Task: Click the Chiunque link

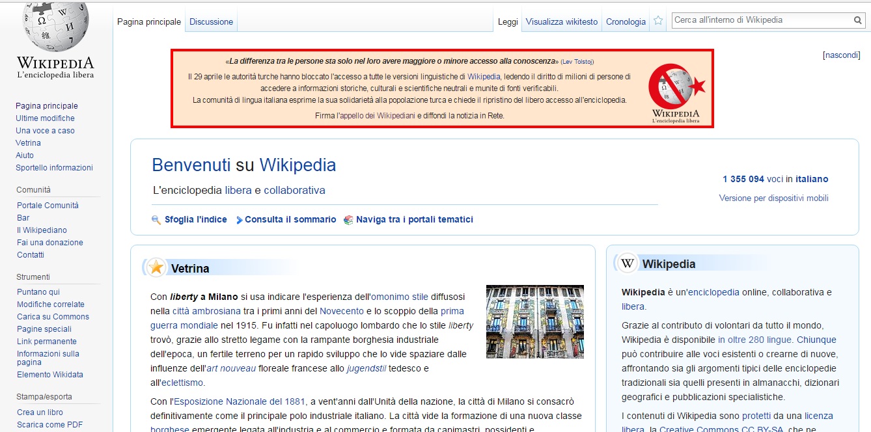Action: pyautogui.click(x=816, y=340)
